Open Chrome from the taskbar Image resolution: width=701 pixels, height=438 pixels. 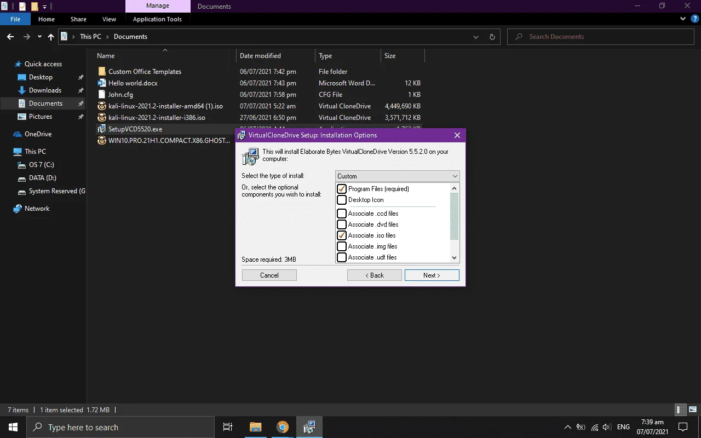tap(283, 427)
